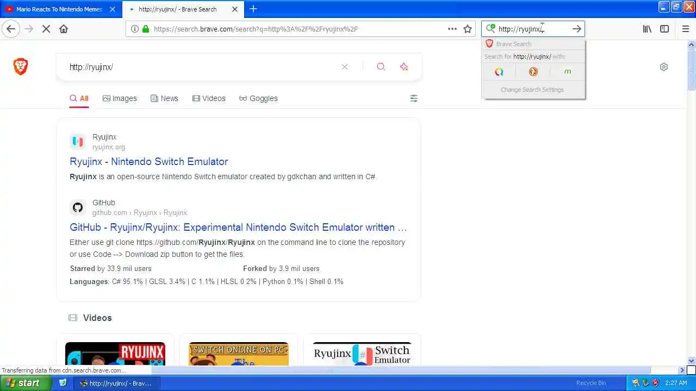Open the browser home page icon

(64, 29)
